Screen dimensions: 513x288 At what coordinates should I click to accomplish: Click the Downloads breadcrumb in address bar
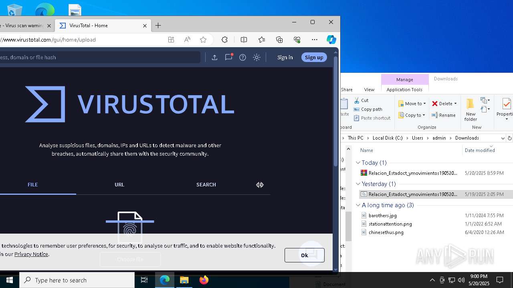coord(467,138)
